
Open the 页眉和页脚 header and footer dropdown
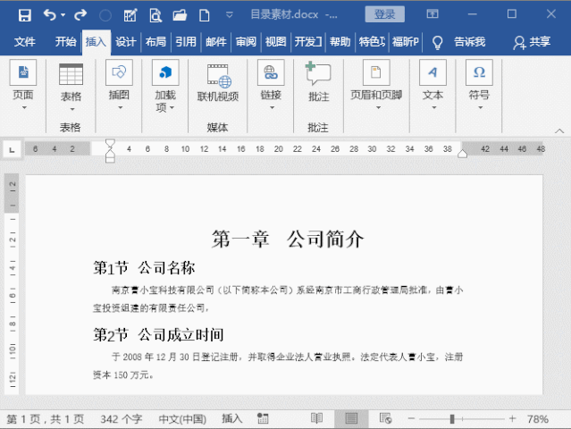coord(376,85)
